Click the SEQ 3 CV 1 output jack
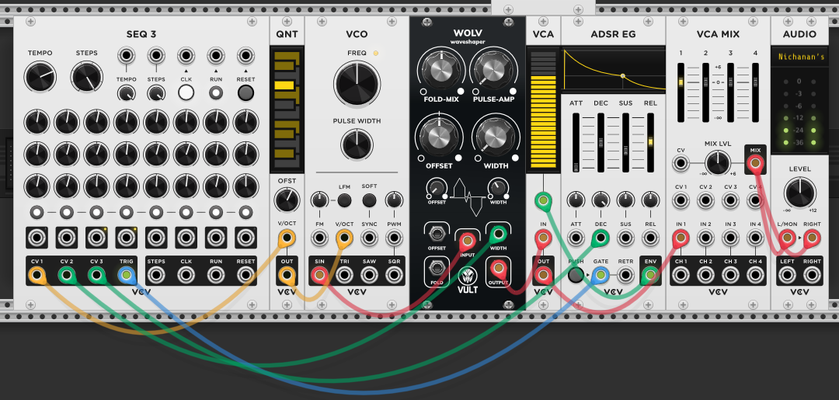Viewport: 839px width, 400px height. 37,276
